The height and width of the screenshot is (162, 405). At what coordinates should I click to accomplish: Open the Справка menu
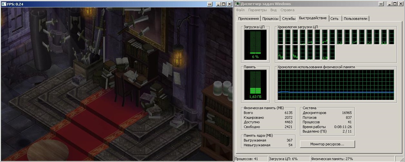(x=287, y=10)
